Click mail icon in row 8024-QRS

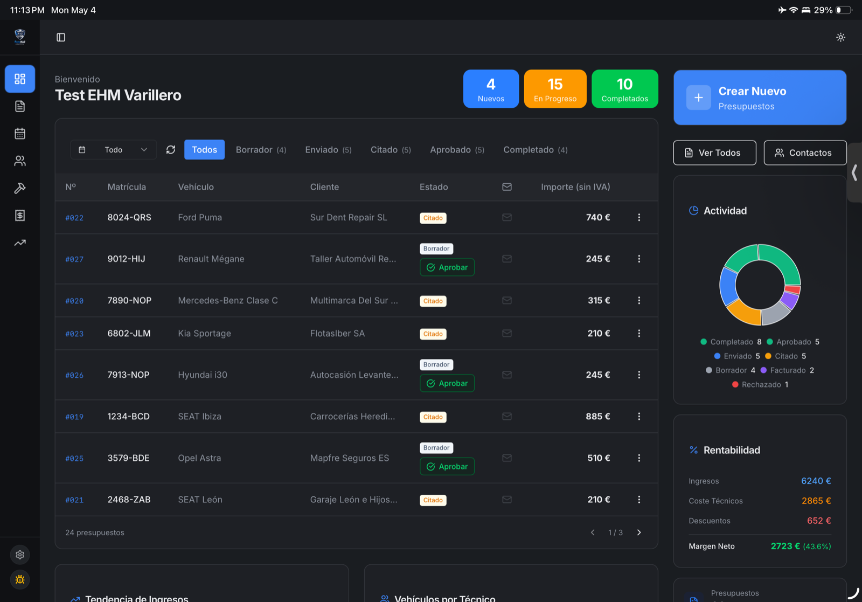[507, 217]
